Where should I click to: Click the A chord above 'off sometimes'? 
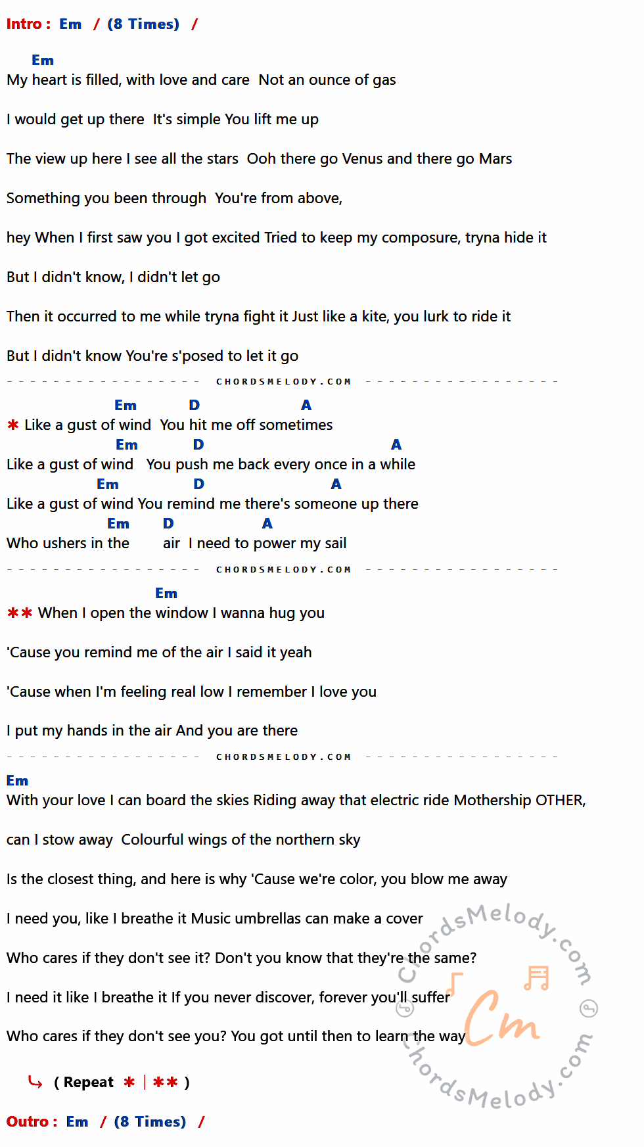coord(306,406)
